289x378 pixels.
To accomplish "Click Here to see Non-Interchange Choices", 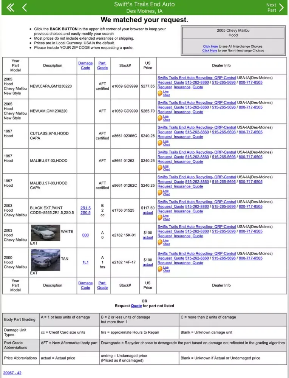I will click(x=210, y=50).
